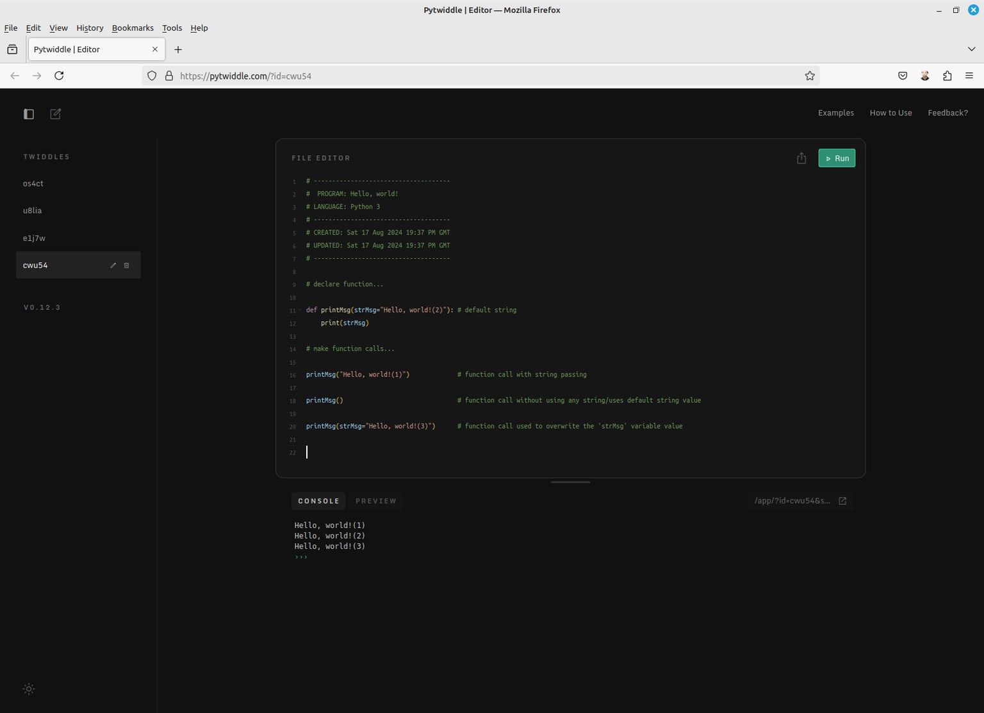This screenshot has width=984, height=713.
Task: Click the tracking protection shield icon
Action: pos(152,76)
